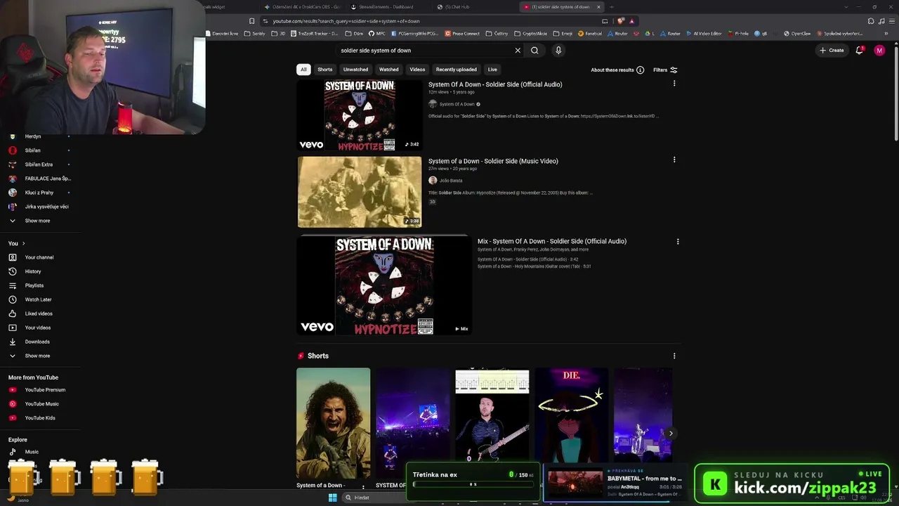Click the browser address bar URL
This screenshot has width=899, height=506.
[346, 21]
